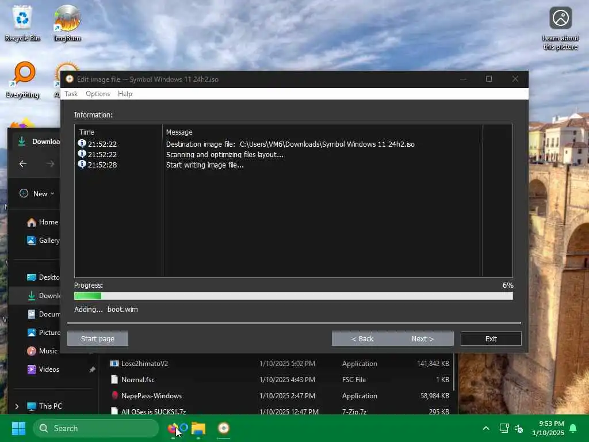
Task: Select Documents in the Explorer sidebar
Action: coord(43,314)
